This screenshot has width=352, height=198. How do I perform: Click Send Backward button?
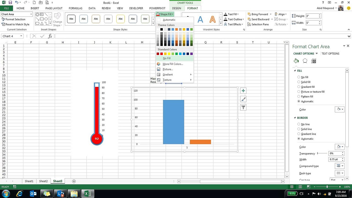pos(258,19)
